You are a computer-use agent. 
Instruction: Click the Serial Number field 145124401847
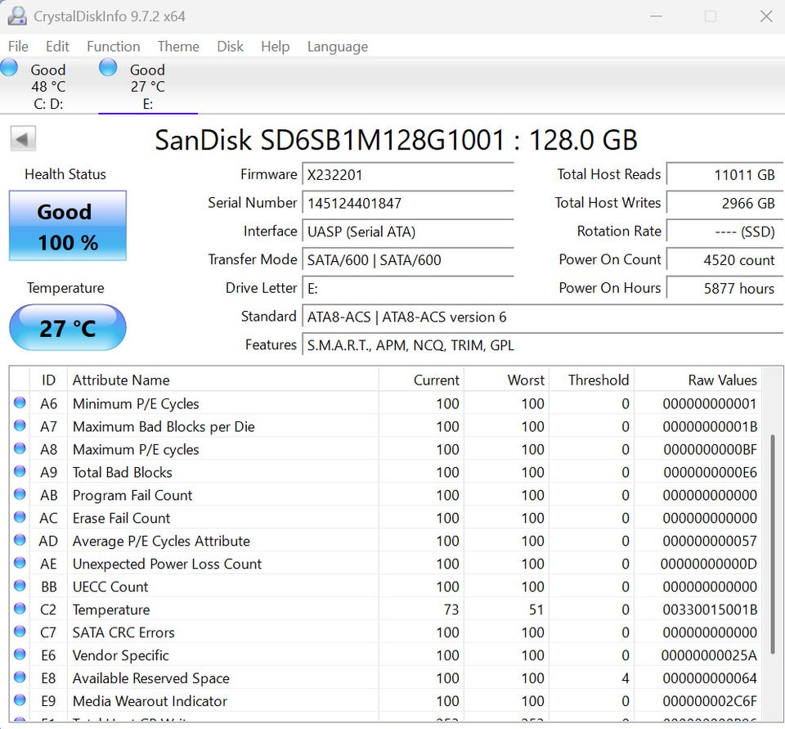pos(408,204)
